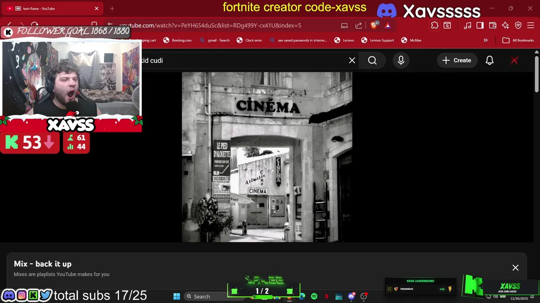This screenshot has width=540, height=303.
Task: Open the Brave Wallet icon
Action: [493, 25]
